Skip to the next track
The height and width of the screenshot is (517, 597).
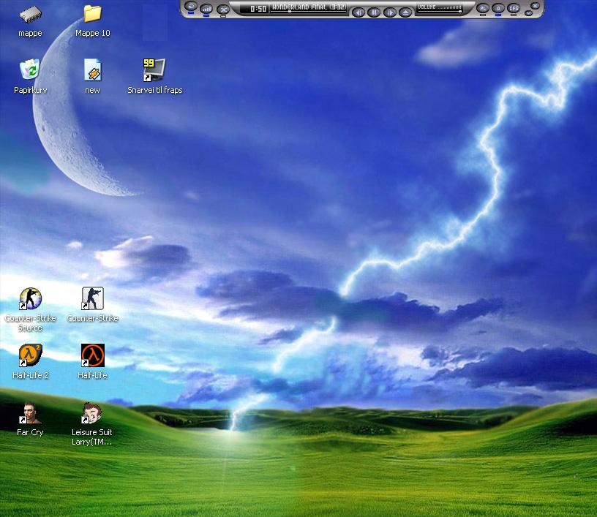coord(390,12)
